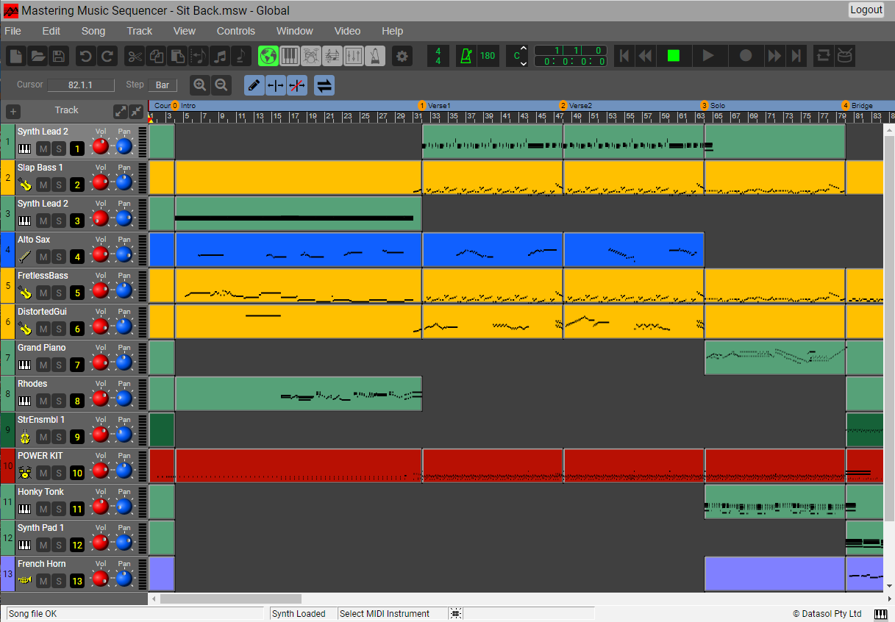Click the loop playback icon

(x=824, y=56)
